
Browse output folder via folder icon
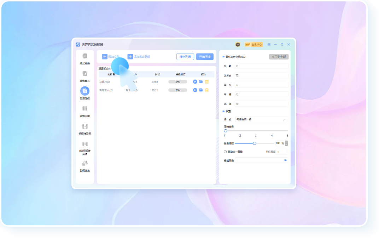285,160
